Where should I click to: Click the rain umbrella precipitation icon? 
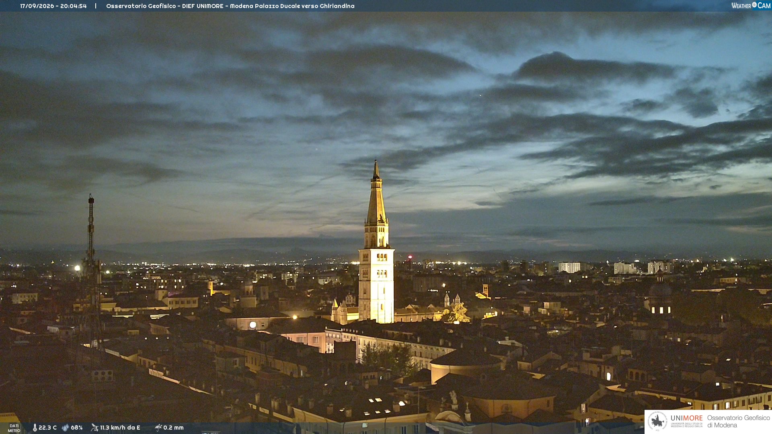pos(158,428)
